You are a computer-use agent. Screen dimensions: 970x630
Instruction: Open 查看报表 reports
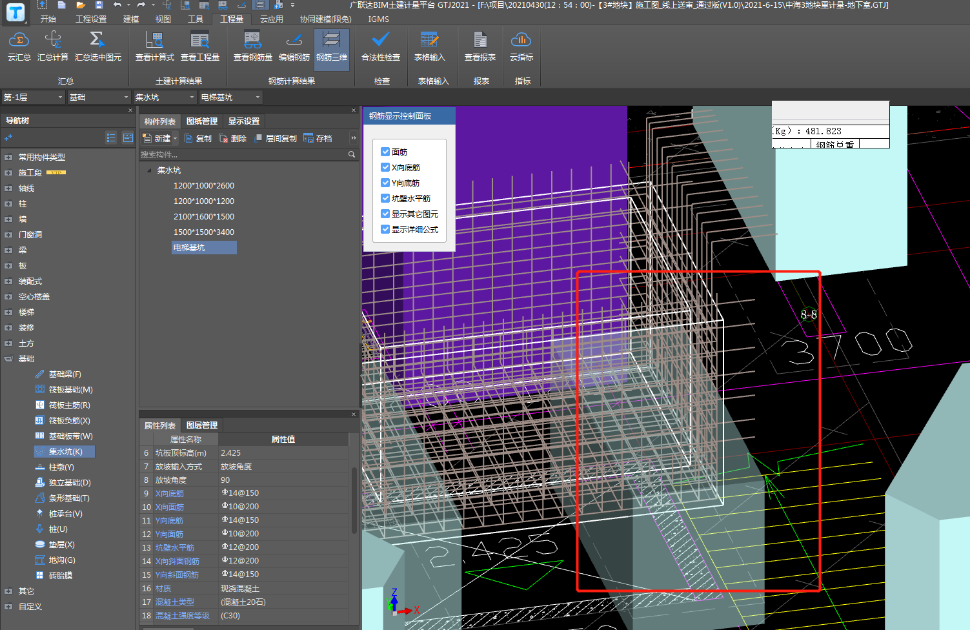click(x=480, y=46)
